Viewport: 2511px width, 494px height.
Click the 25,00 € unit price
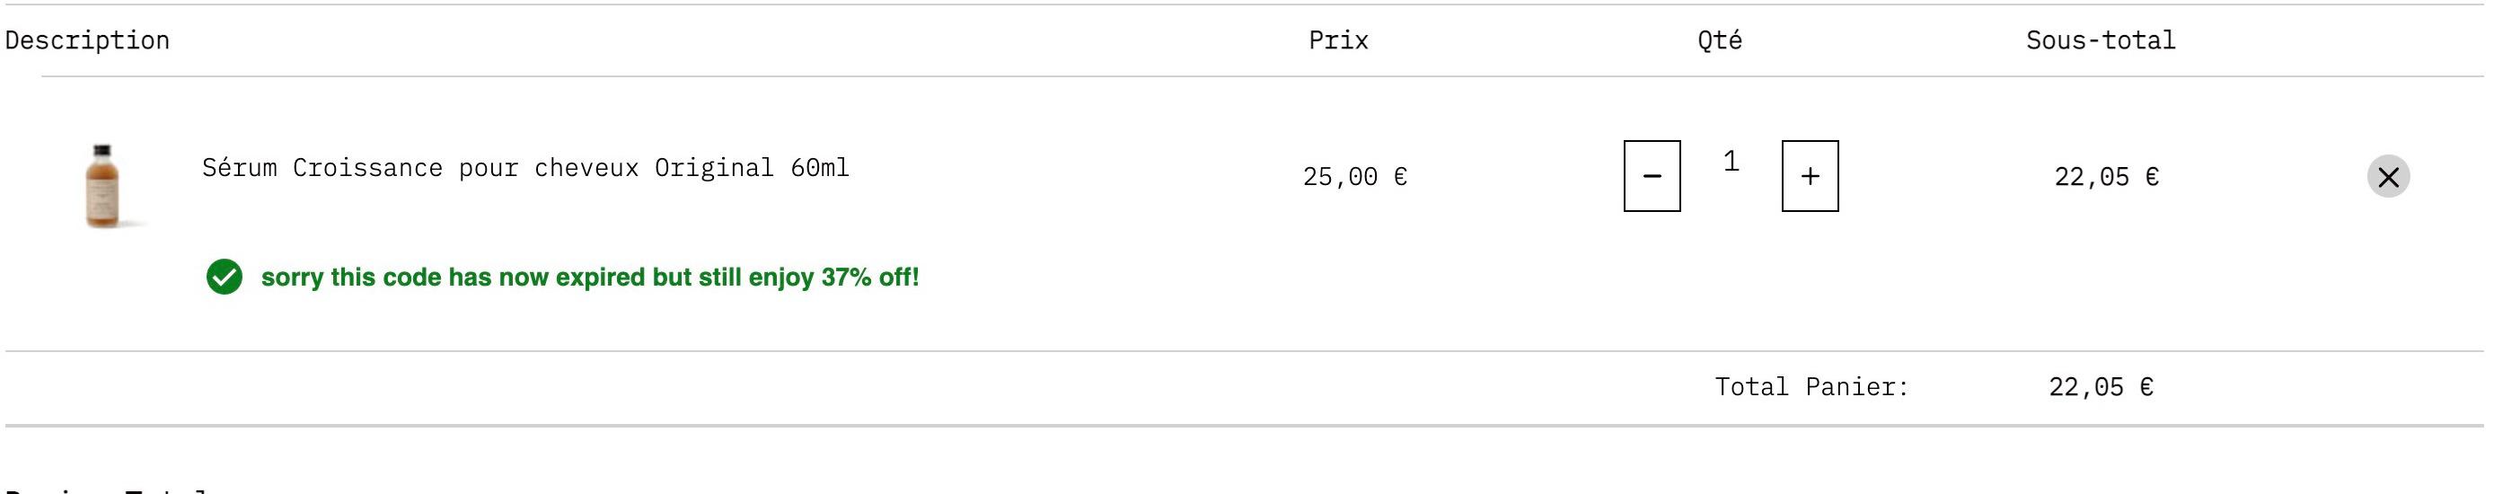(x=1355, y=176)
